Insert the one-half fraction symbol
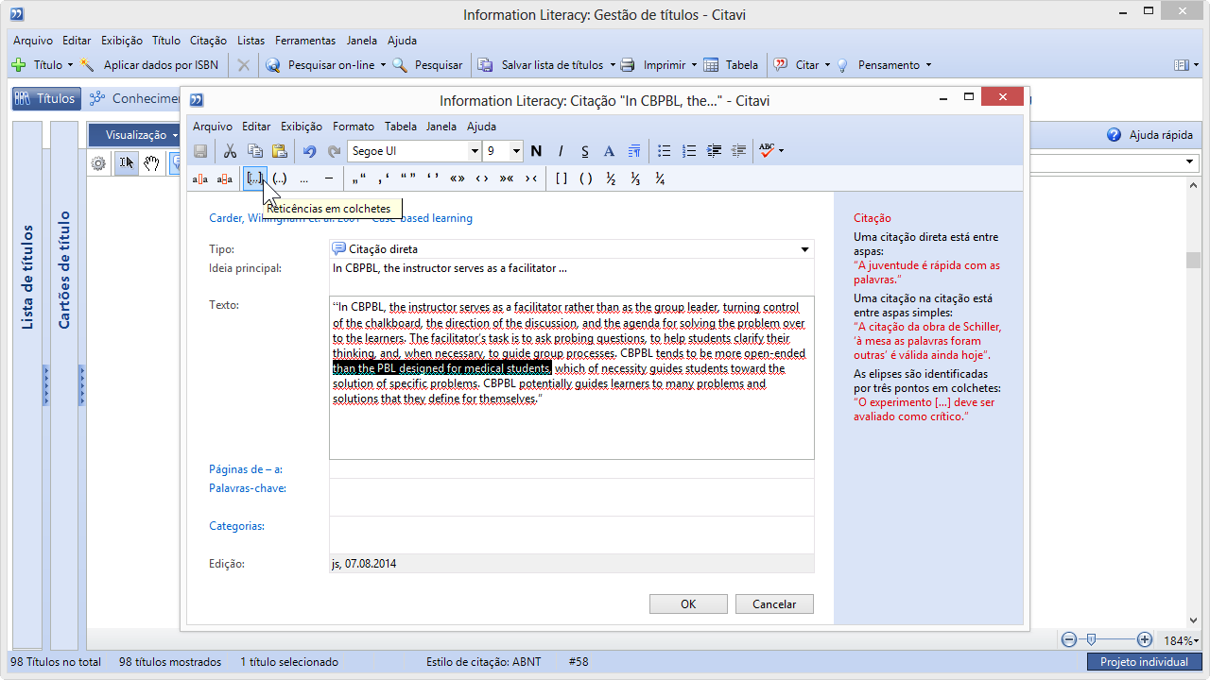The height and width of the screenshot is (680, 1210). 611,178
